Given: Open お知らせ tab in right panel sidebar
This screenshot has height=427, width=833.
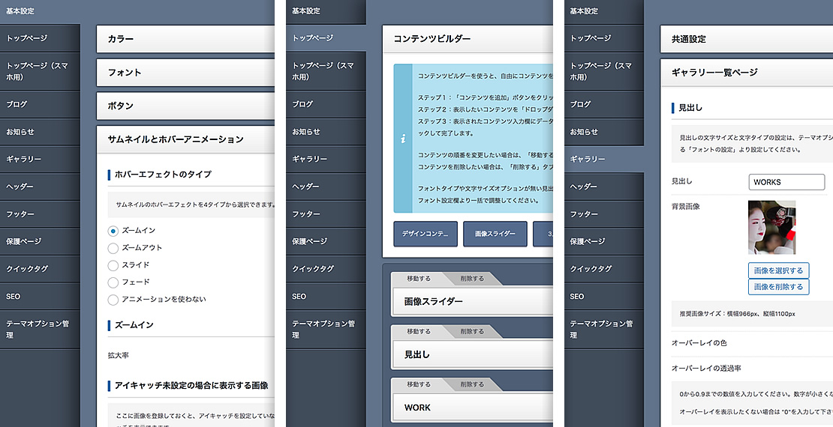Looking at the screenshot, I should coord(604,132).
